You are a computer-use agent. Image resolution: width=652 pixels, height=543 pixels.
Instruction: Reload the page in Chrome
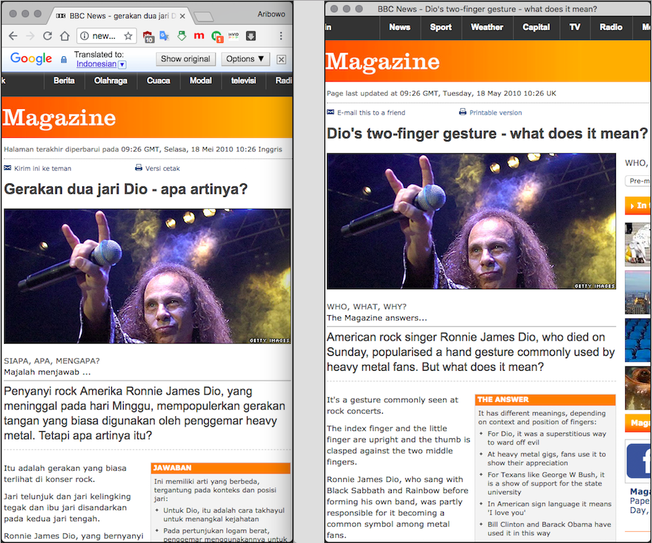tap(48, 36)
